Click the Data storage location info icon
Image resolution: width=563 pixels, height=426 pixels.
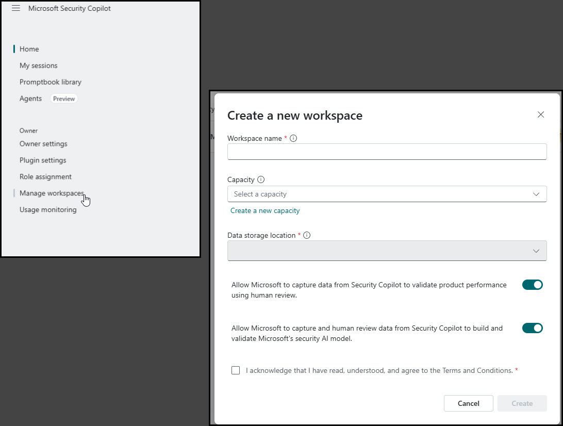click(307, 235)
